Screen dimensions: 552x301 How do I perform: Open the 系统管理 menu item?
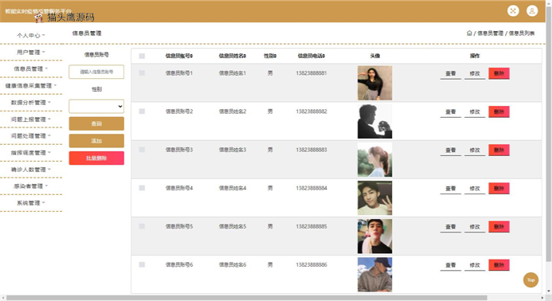[31, 203]
